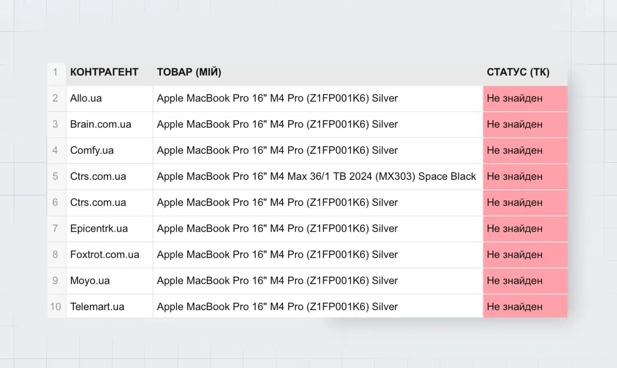Click the КОНТРАГЕНТ column header
The image size is (617, 368).
click(x=104, y=72)
